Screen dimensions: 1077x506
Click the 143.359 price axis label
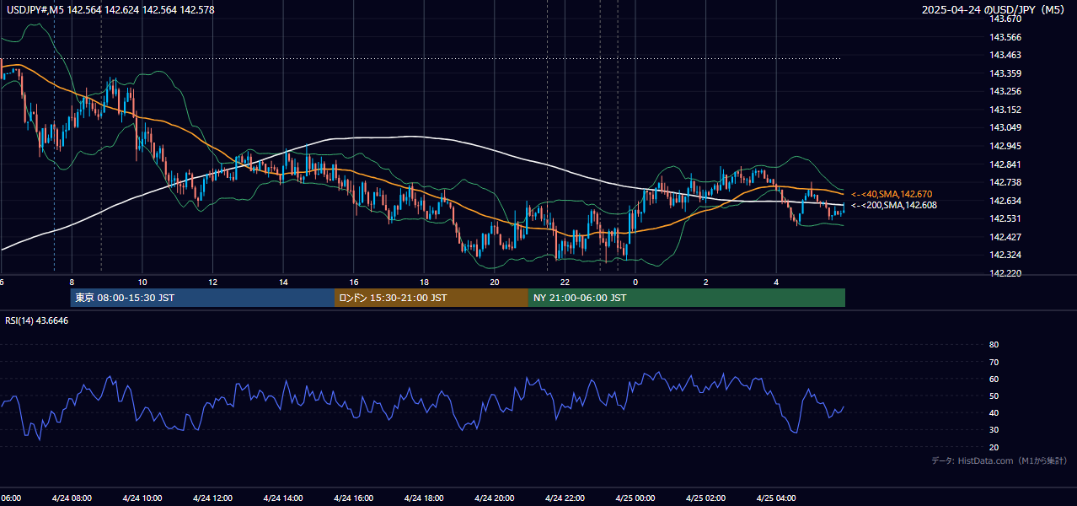tap(1005, 73)
